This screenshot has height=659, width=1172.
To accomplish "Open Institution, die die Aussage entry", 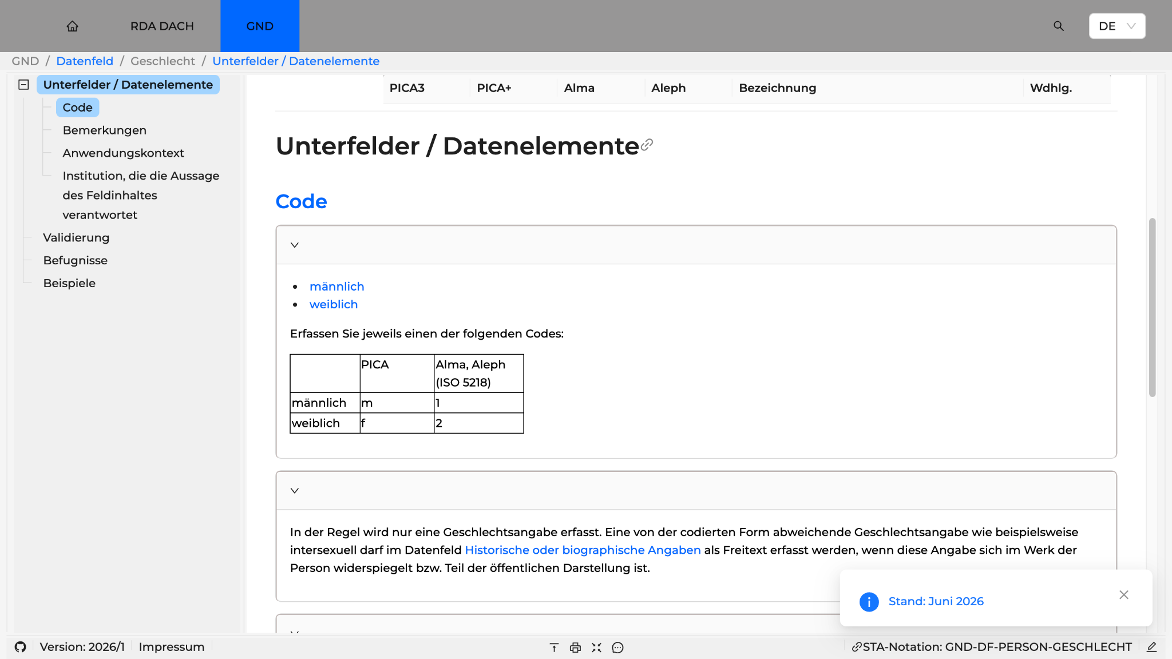I will pyautogui.click(x=141, y=195).
